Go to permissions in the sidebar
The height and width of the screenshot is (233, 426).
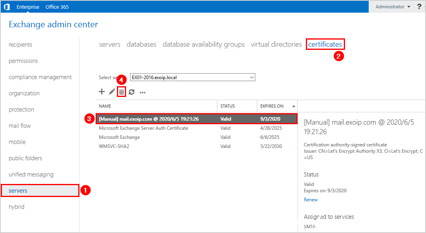tap(23, 61)
